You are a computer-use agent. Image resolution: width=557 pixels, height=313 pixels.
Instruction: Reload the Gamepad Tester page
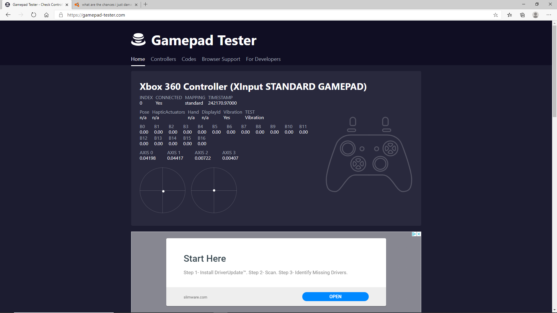point(34,15)
